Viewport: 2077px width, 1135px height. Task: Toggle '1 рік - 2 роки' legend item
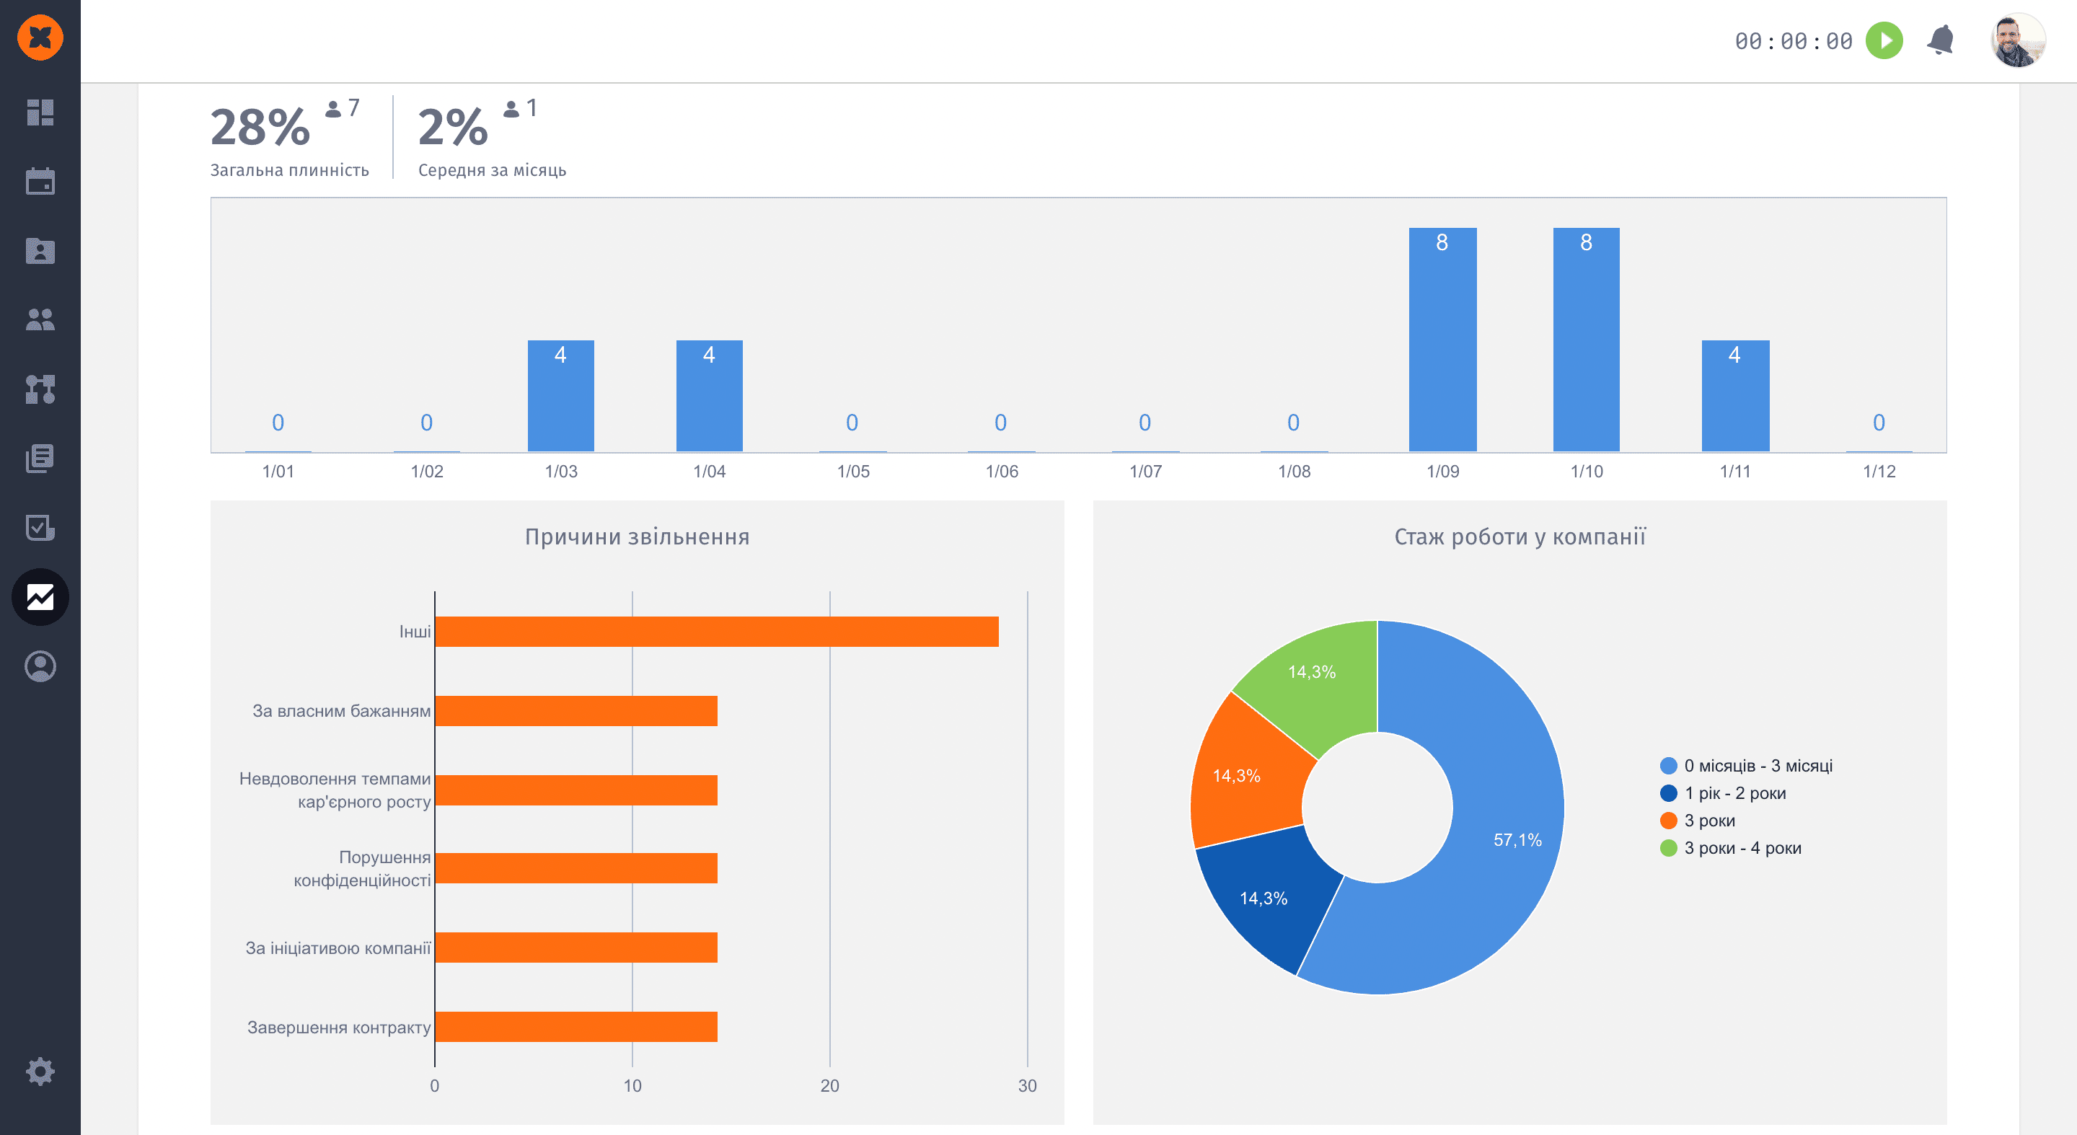pos(1734,793)
